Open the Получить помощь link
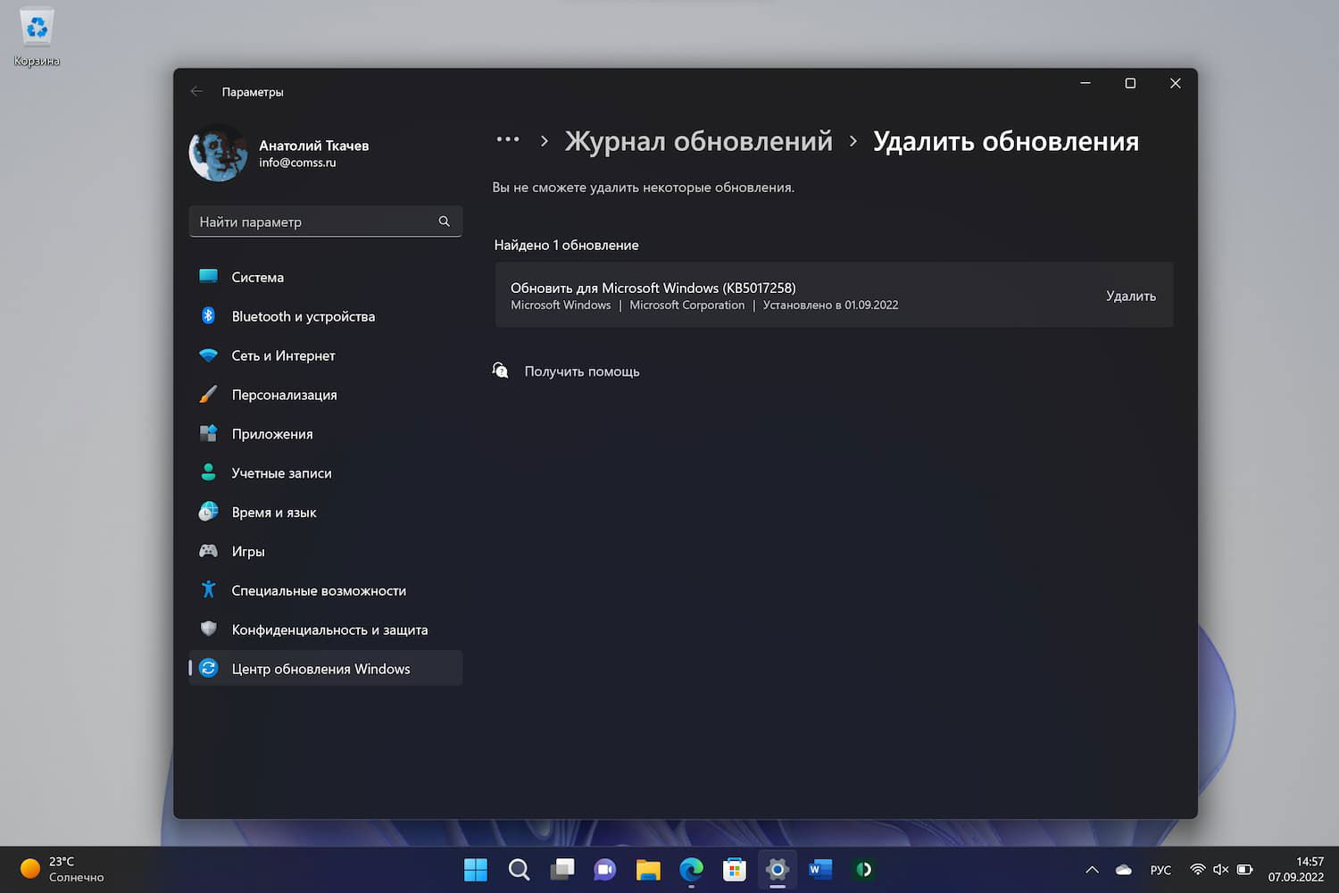 [x=582, y=371]
